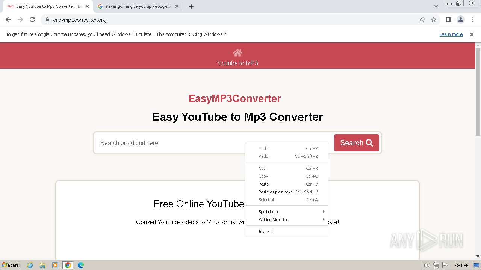Click the Search or add url field
481x270 pixels.
(x=213, y=143)
